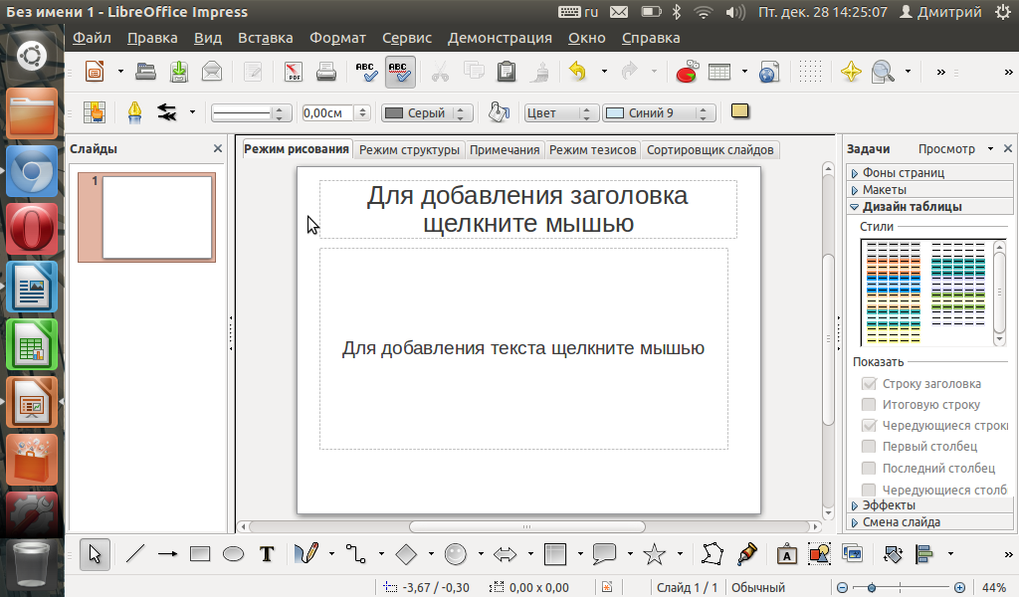Select the Curve drawing tool
1019x597 pixels.
(x=306, y=554)
